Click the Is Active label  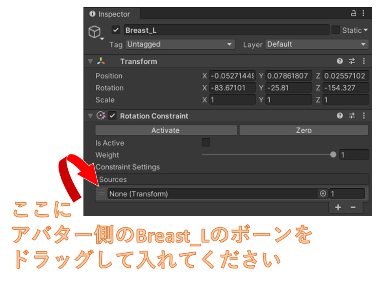(x=110, y=143)
